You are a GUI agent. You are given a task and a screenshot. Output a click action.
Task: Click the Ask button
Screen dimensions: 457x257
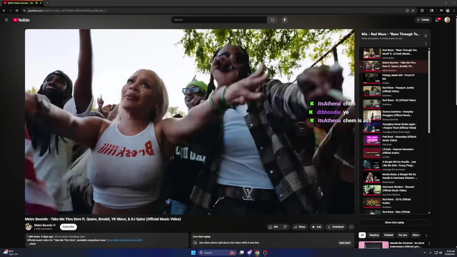pyautogui.click(x=316, y=227)
